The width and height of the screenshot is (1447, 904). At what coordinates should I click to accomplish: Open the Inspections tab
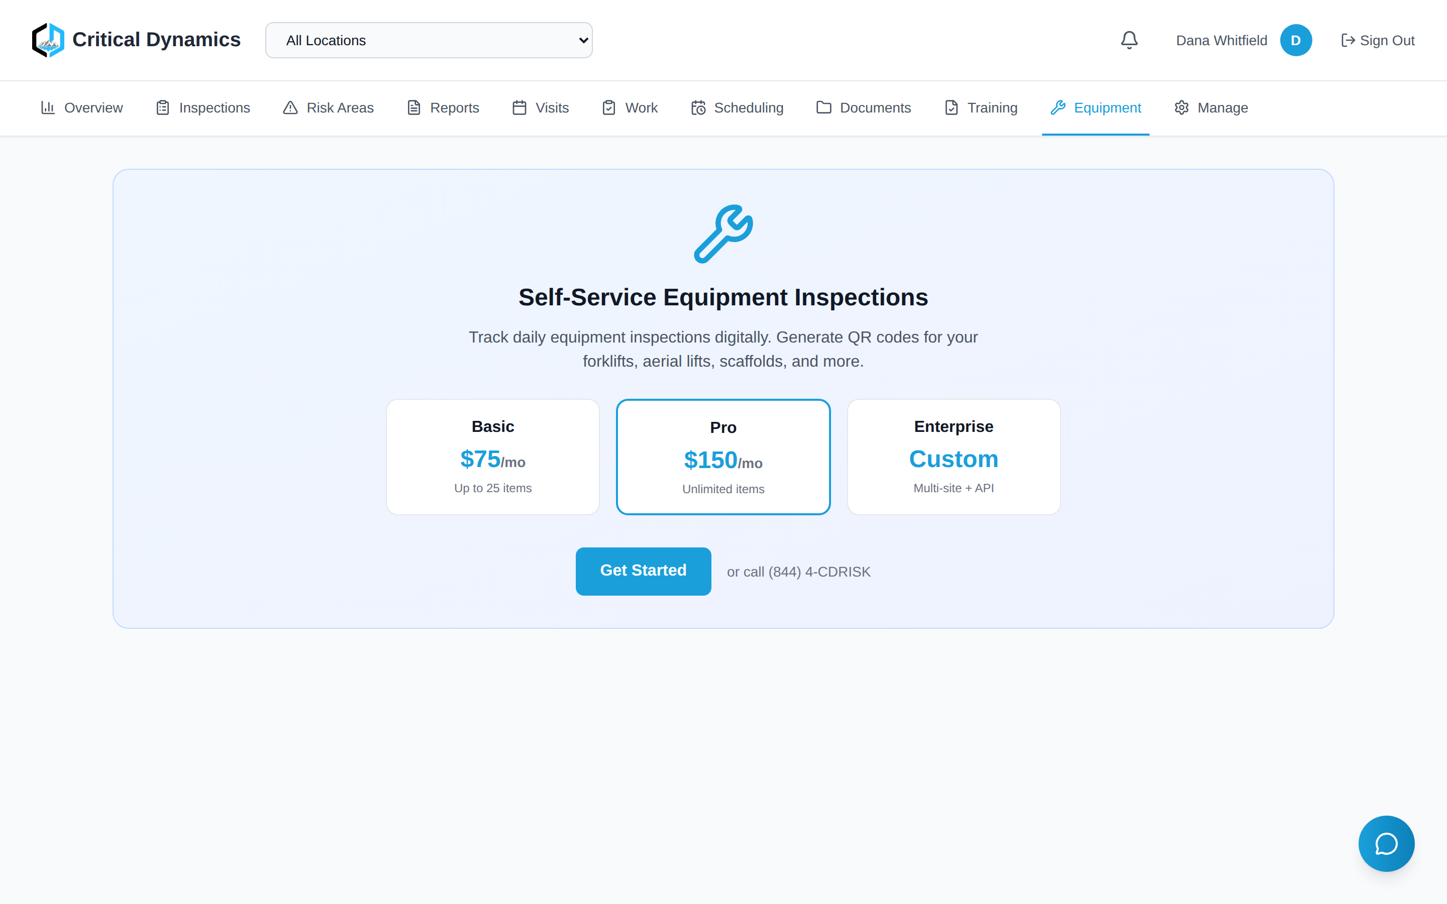pyautogui.click(x=202, y=108)
